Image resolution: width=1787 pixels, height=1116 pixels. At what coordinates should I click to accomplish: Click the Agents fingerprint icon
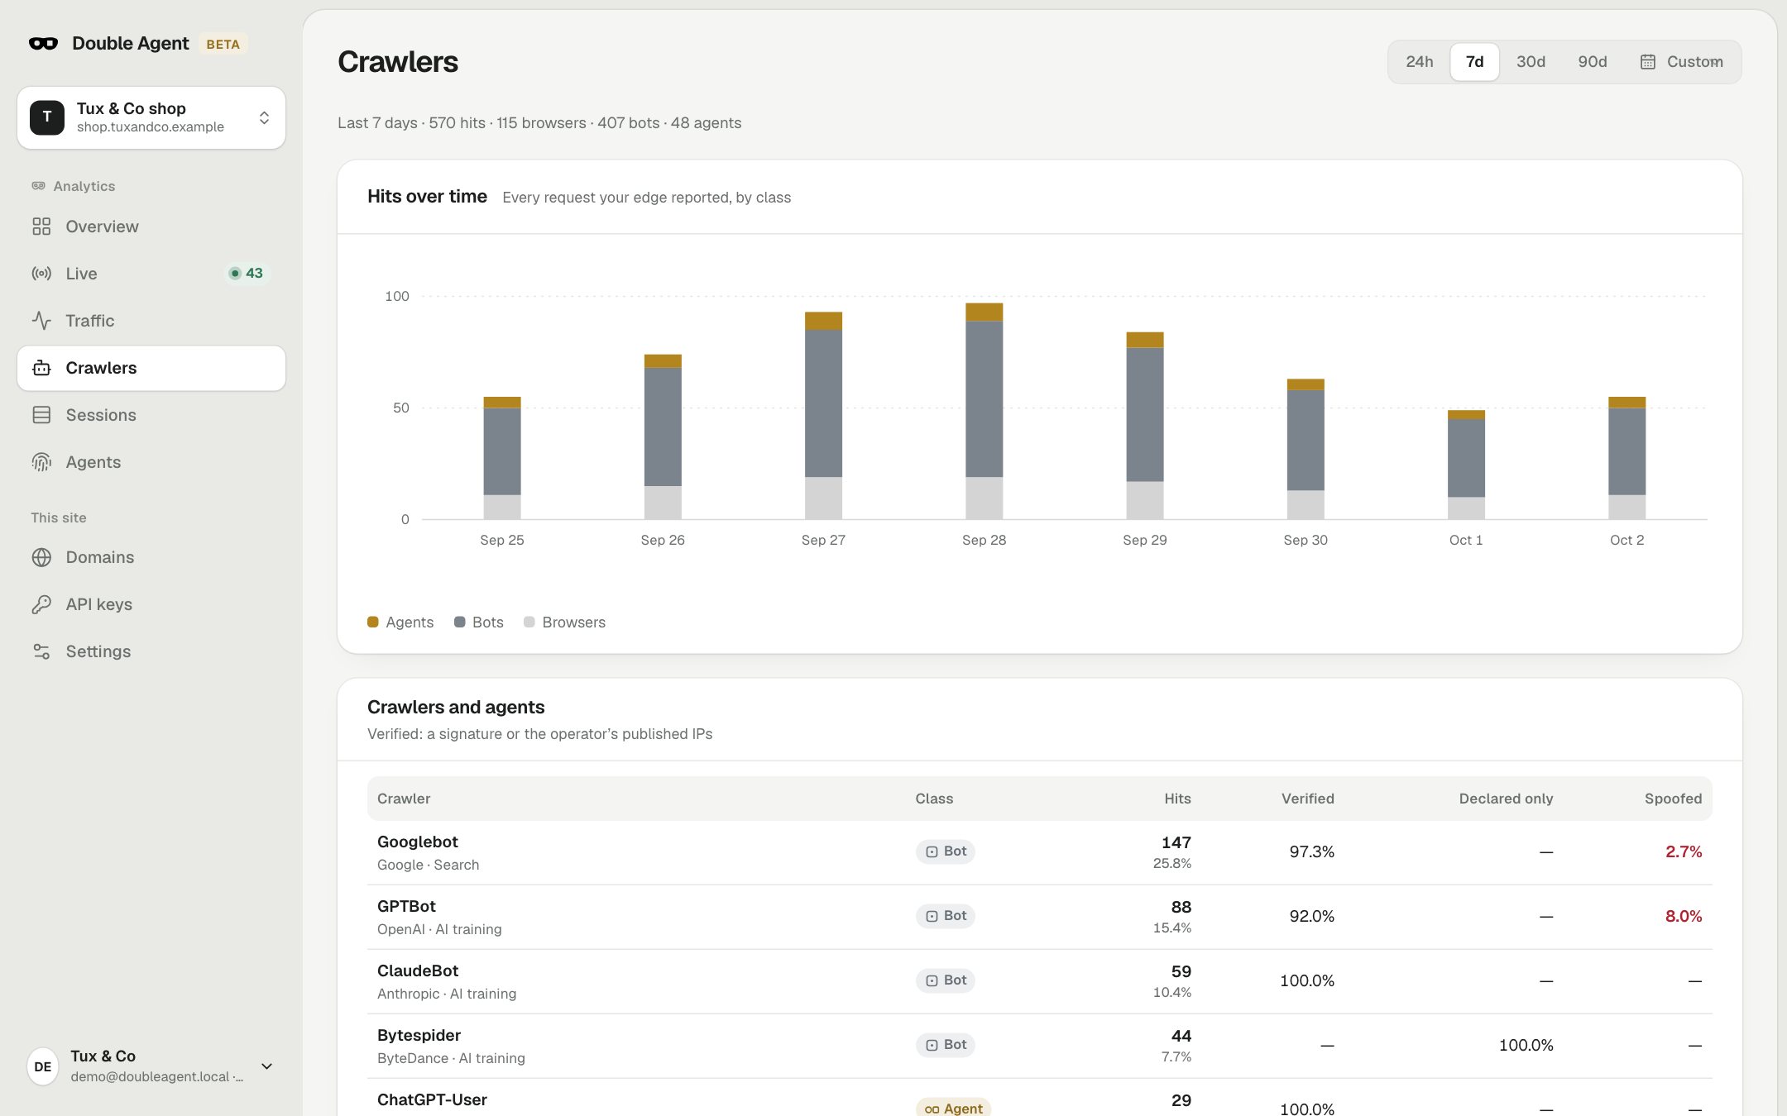click(x=41, y=462)
